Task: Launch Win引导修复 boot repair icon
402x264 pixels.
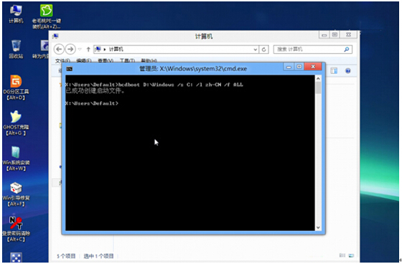Action: [16, 194]
